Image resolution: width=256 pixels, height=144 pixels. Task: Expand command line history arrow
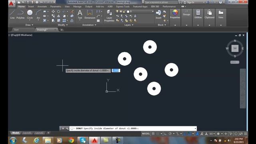[195, 128]
